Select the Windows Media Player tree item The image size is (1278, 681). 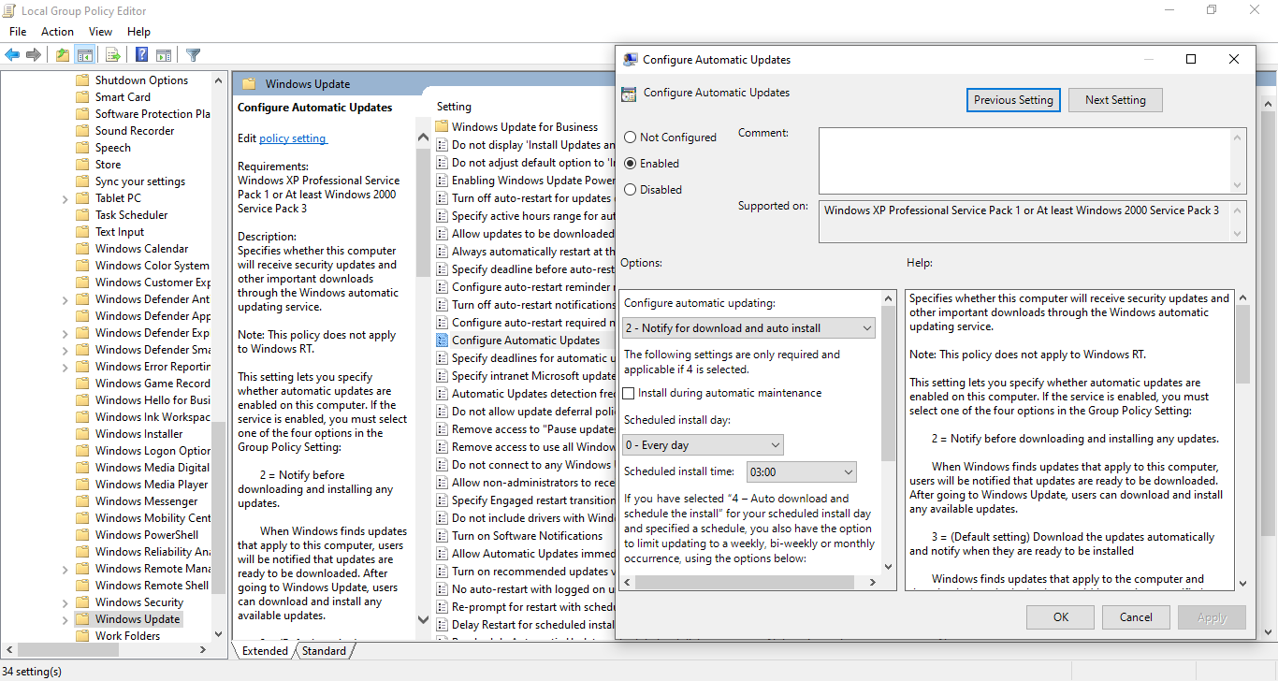(x=152, y=485)
